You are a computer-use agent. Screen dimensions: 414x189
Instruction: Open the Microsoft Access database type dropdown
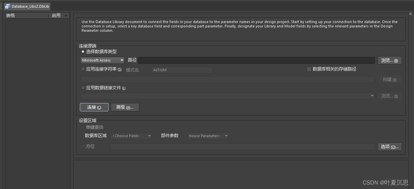point(103,60)
